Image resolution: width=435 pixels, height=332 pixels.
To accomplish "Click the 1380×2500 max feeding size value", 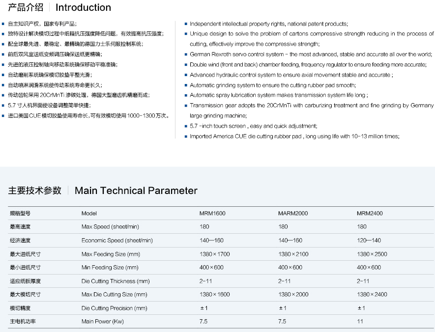I will pos(372,254).
